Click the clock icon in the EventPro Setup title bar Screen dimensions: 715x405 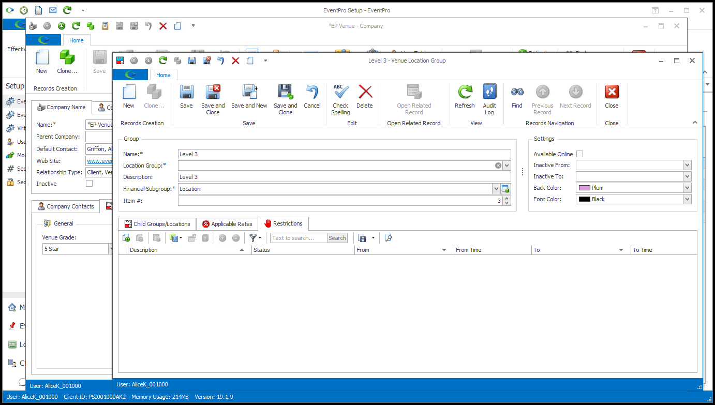24,10
